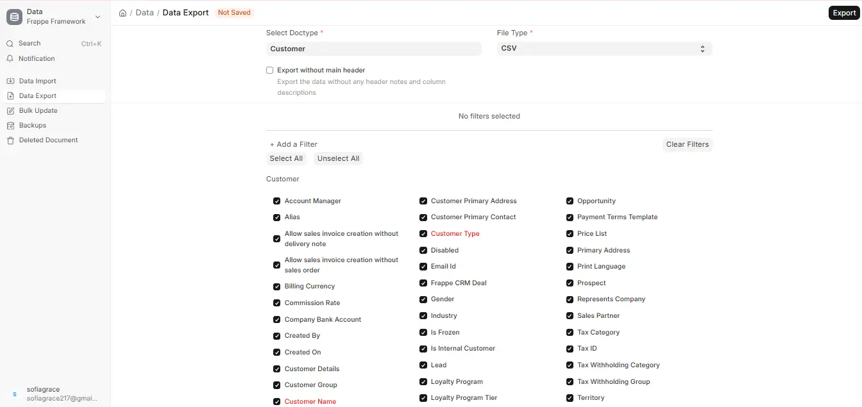The width and height of the screenshot is (862, 407).
Task: Click the Data Import sidebar icon
Action: (x=10, y=81)
